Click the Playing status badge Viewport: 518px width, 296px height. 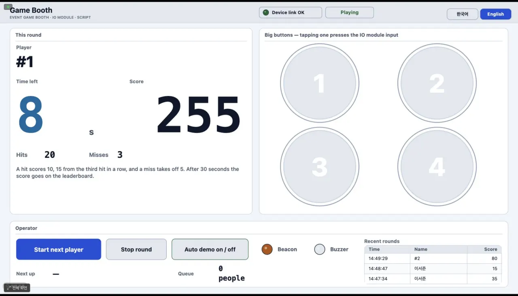350,13
